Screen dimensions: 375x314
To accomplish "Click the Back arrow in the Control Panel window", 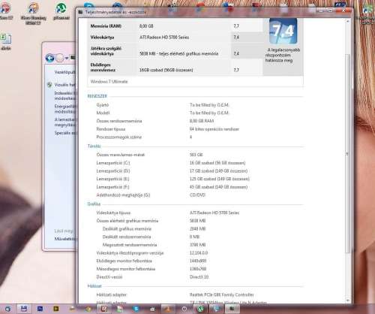I will point(49,58).
